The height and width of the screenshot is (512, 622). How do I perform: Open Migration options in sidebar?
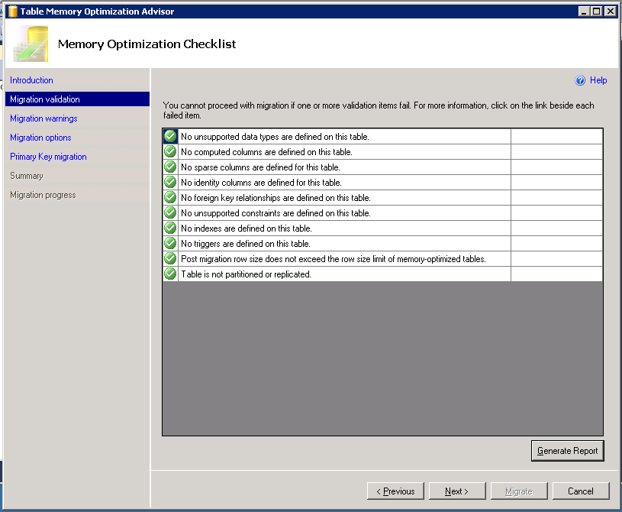(40, 138)
